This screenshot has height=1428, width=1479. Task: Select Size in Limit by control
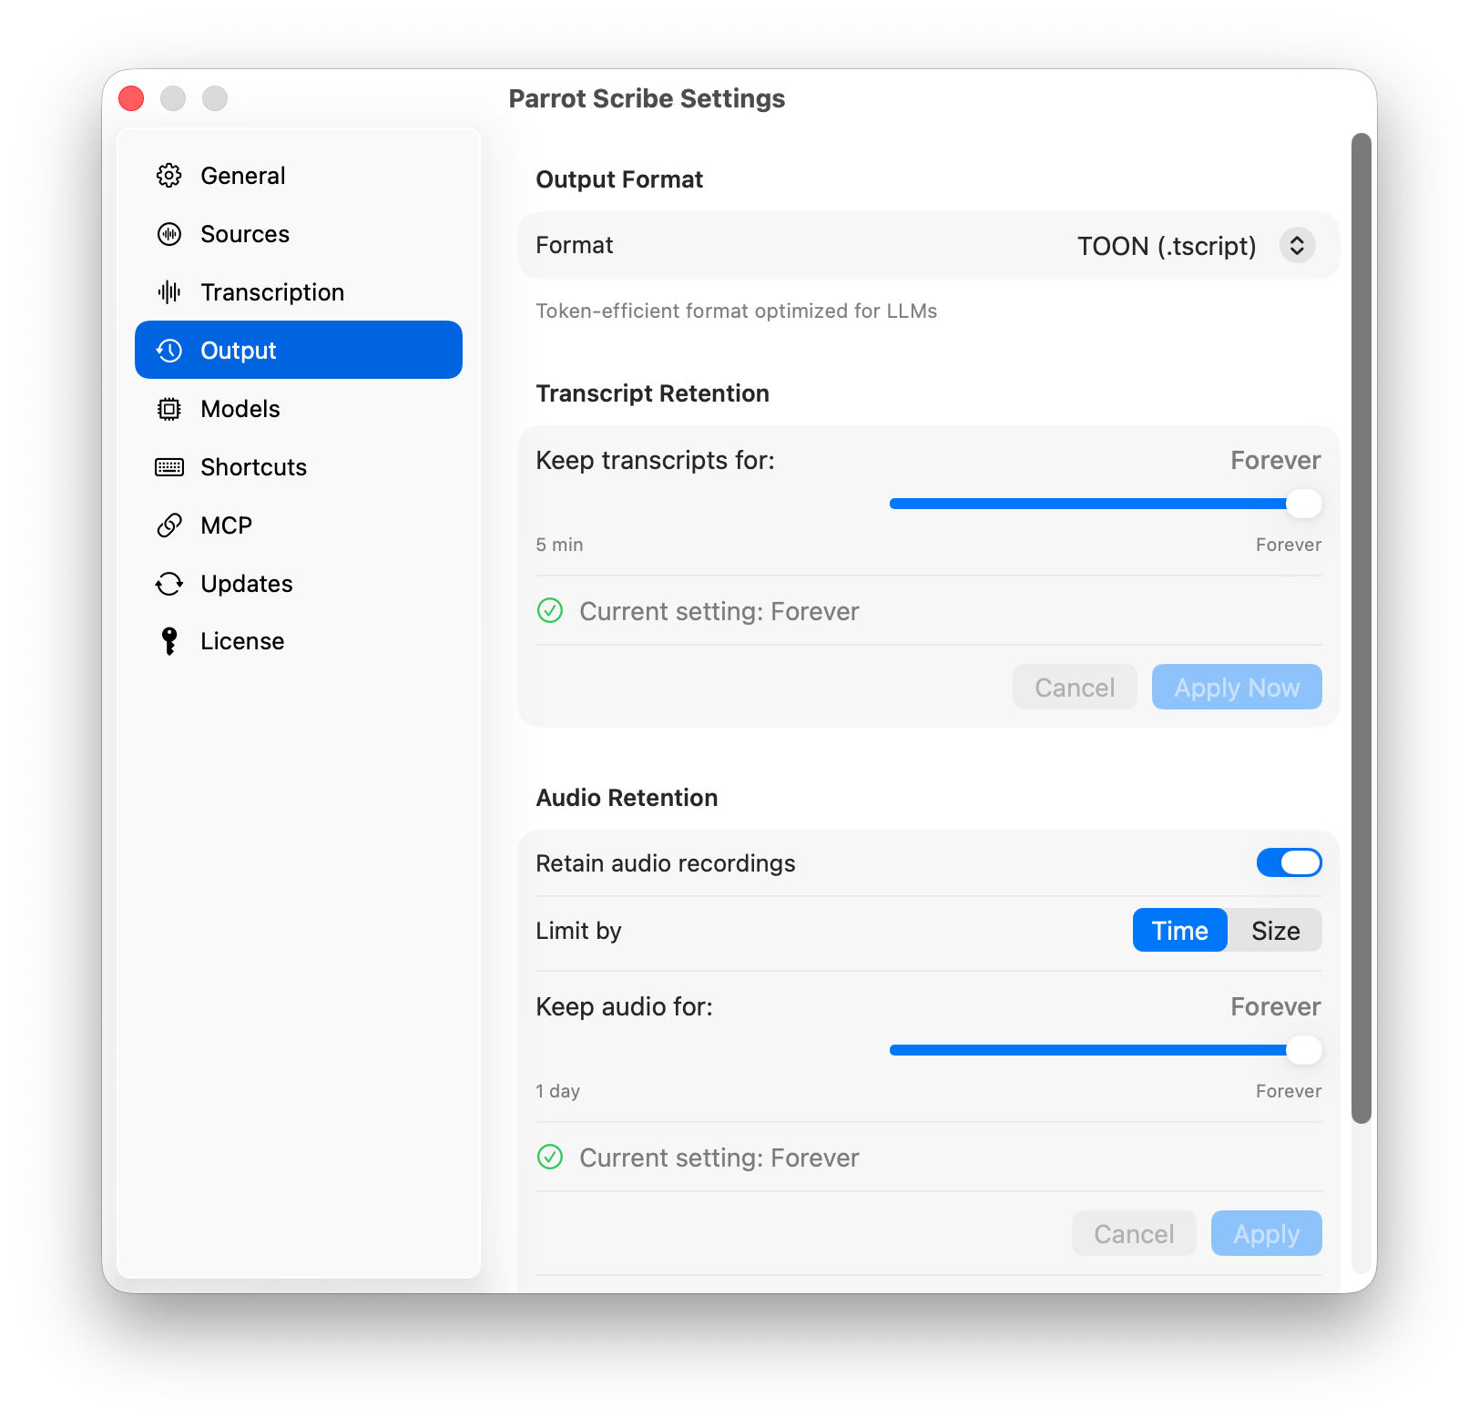point(1275,930)
